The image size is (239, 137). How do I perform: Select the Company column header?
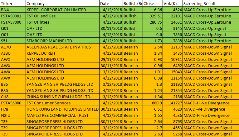point(62,3)
